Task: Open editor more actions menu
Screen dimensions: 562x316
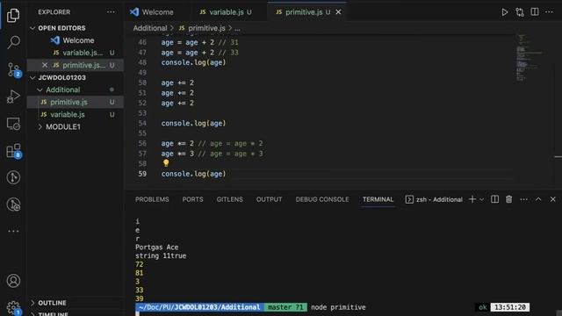Action: tap(549, 11)
